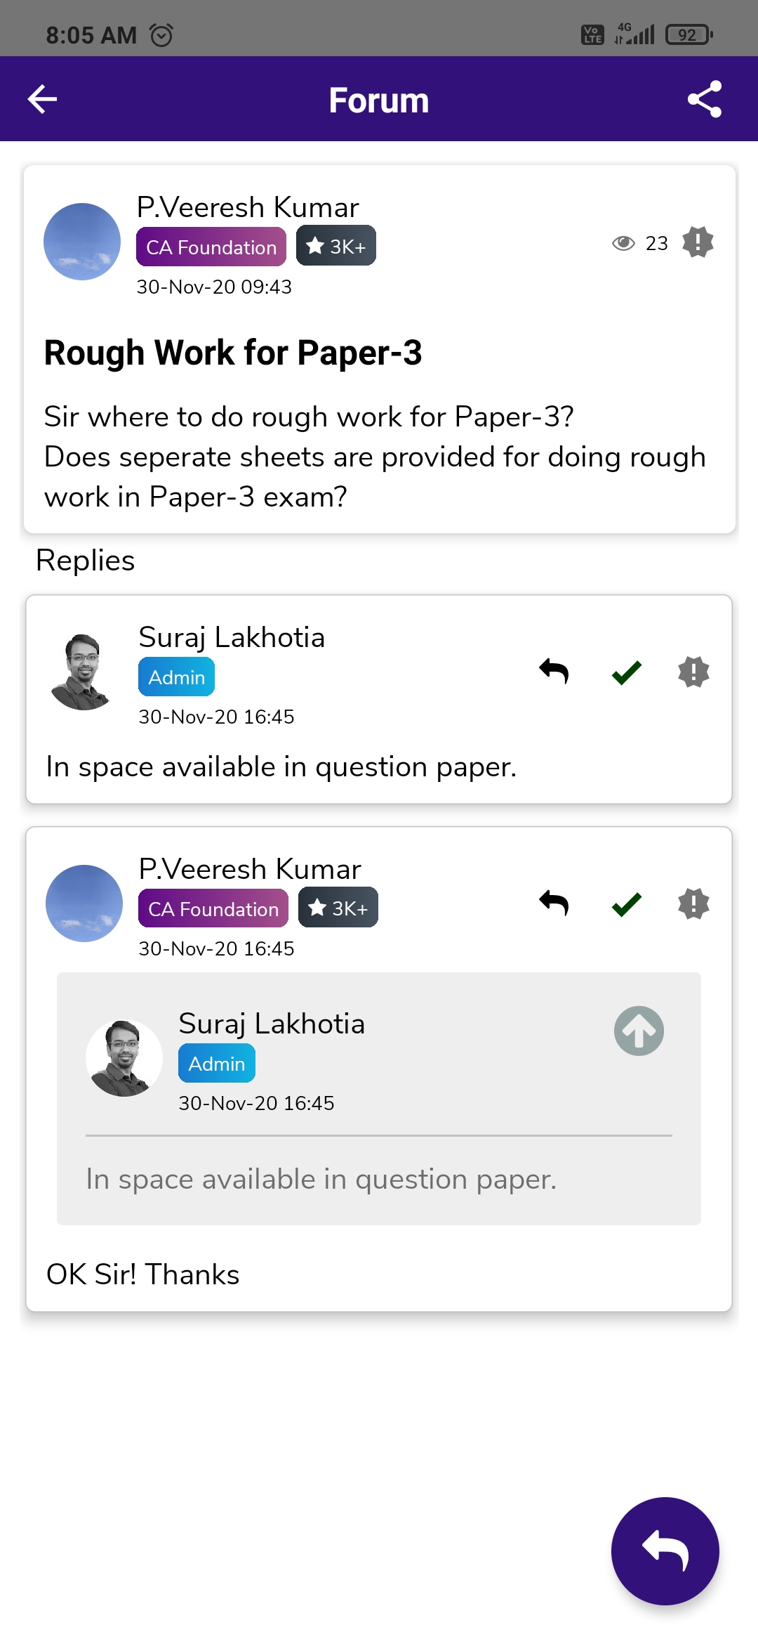758x1644 pixels.
Task: Jump to quoted message with up arrow
Action: pyautogui.click(x=639, y=1031)
